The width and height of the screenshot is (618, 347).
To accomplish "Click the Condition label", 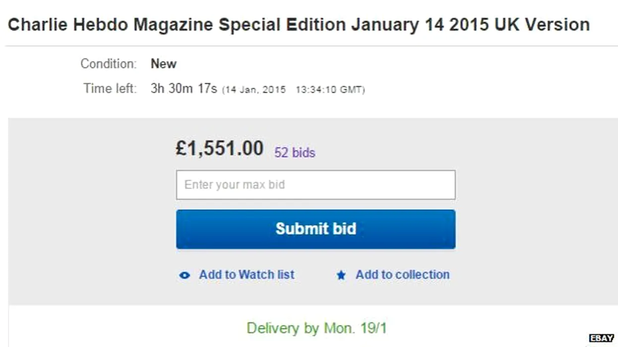I will tap(108, 64).
